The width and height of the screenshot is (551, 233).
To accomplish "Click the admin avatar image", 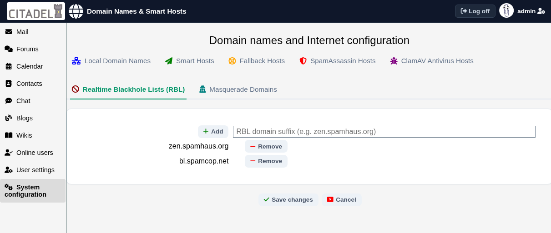I will (x=506, y=10).
